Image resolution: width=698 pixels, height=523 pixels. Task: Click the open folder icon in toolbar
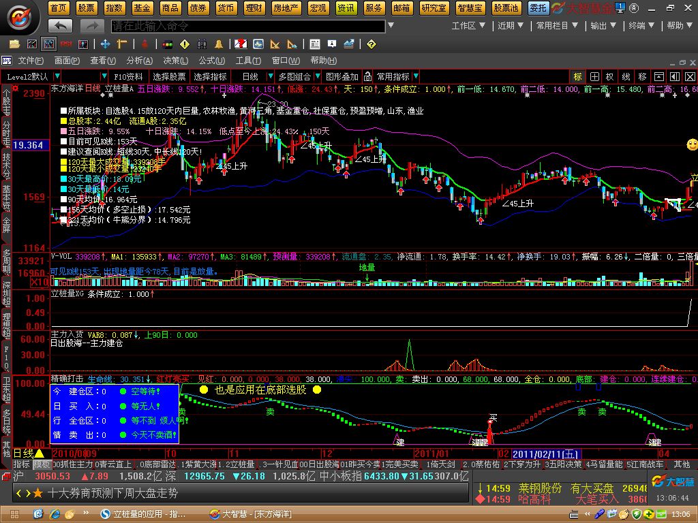[x=14, y=44]
